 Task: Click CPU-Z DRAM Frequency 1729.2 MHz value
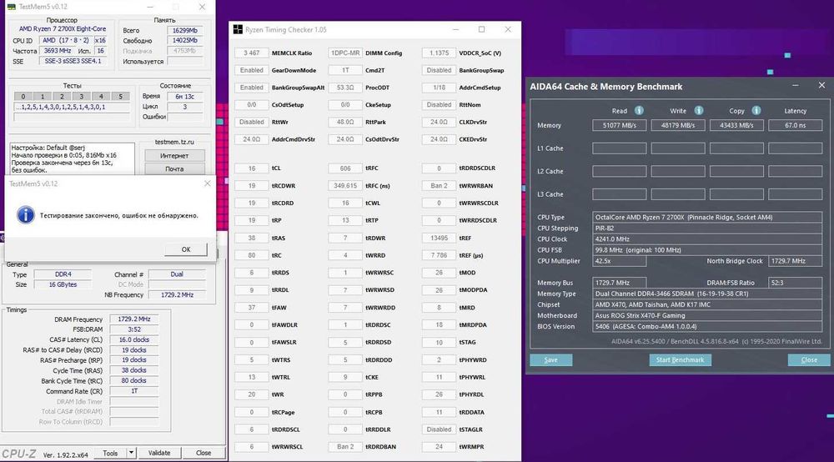pyautogui.click(x=134, y=319)
